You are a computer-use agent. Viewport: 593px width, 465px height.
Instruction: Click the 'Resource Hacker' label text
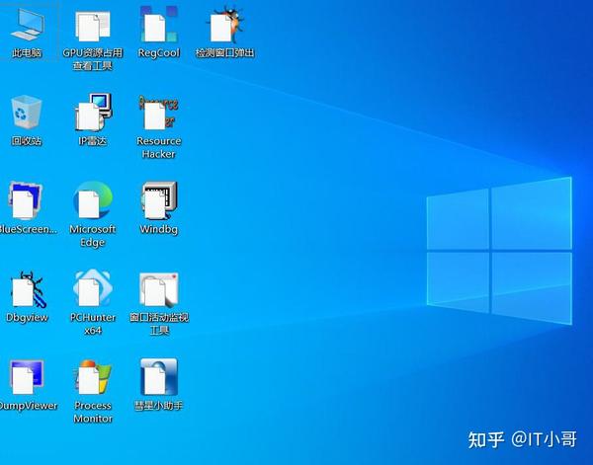(x=159, y=147)
